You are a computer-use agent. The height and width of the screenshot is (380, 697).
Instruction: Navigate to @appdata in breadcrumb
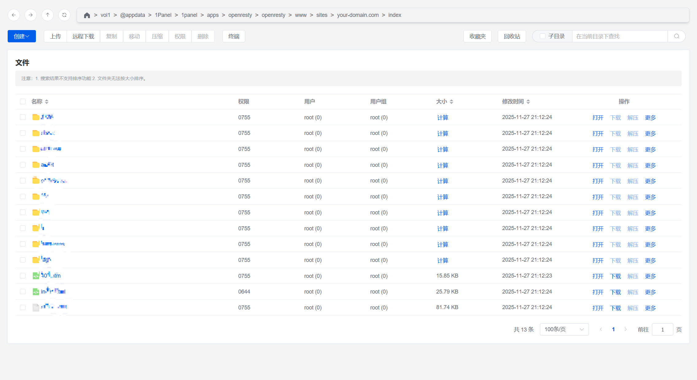click(133, 15)
